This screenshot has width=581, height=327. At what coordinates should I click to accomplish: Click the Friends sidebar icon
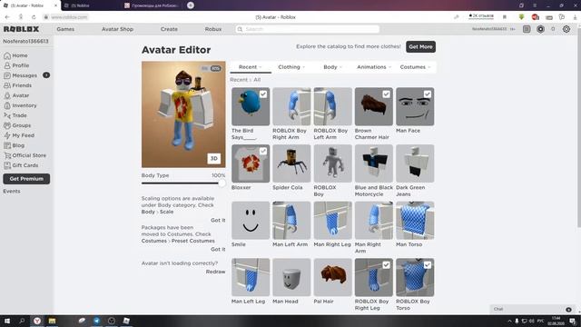pyautogui.click(x=7, y=85)
